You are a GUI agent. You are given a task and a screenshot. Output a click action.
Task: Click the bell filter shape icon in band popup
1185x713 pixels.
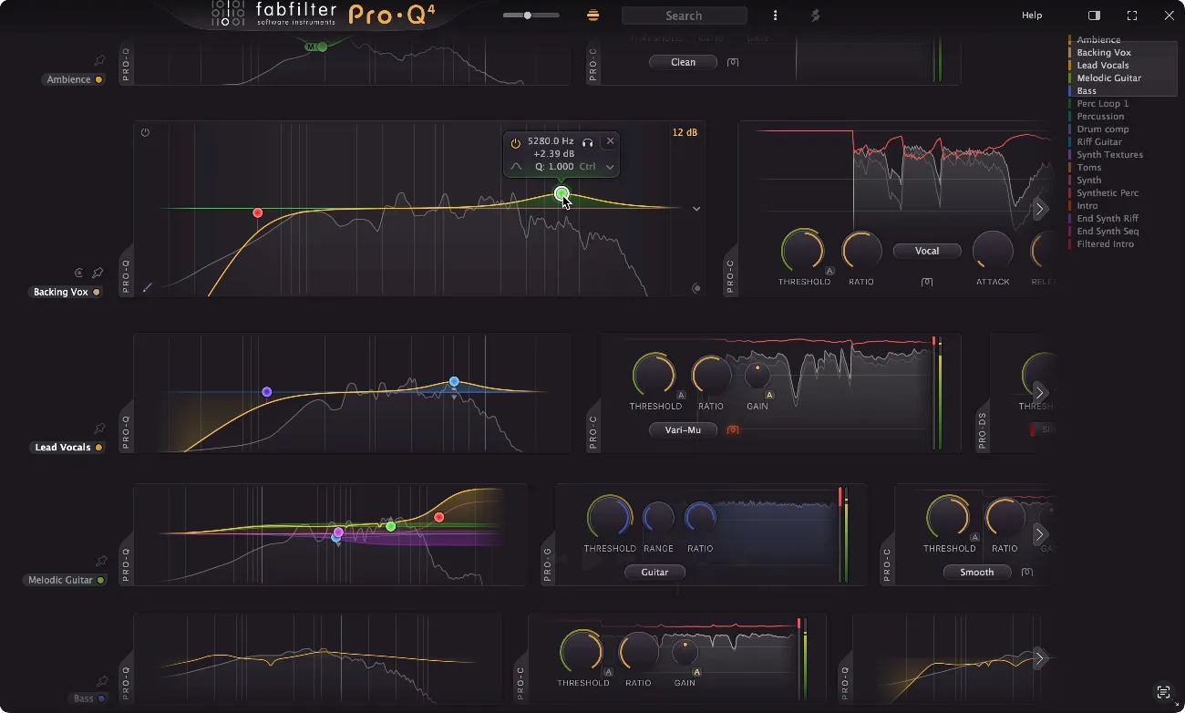(516, 167)
